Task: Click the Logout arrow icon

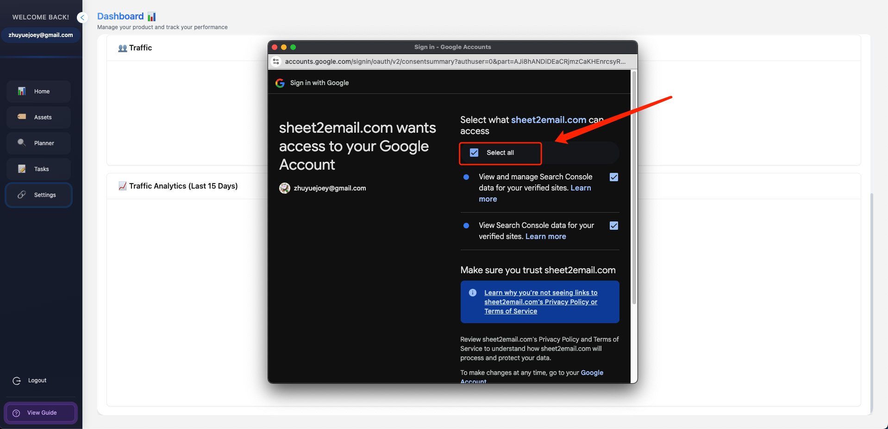Action: tap(17, 380)
